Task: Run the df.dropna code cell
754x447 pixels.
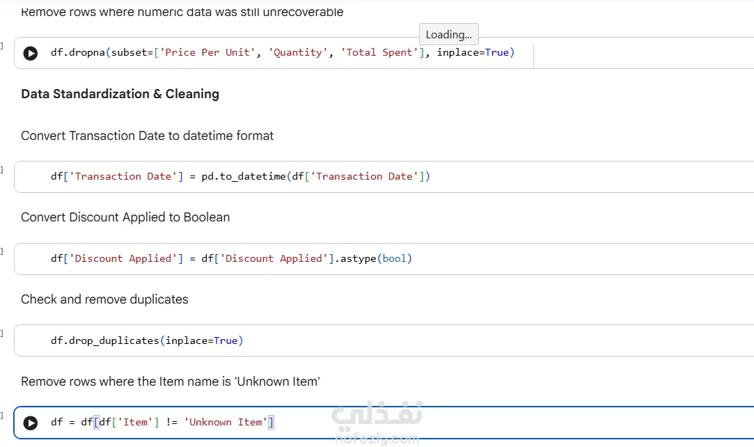Action: click(x=31, y=53)
